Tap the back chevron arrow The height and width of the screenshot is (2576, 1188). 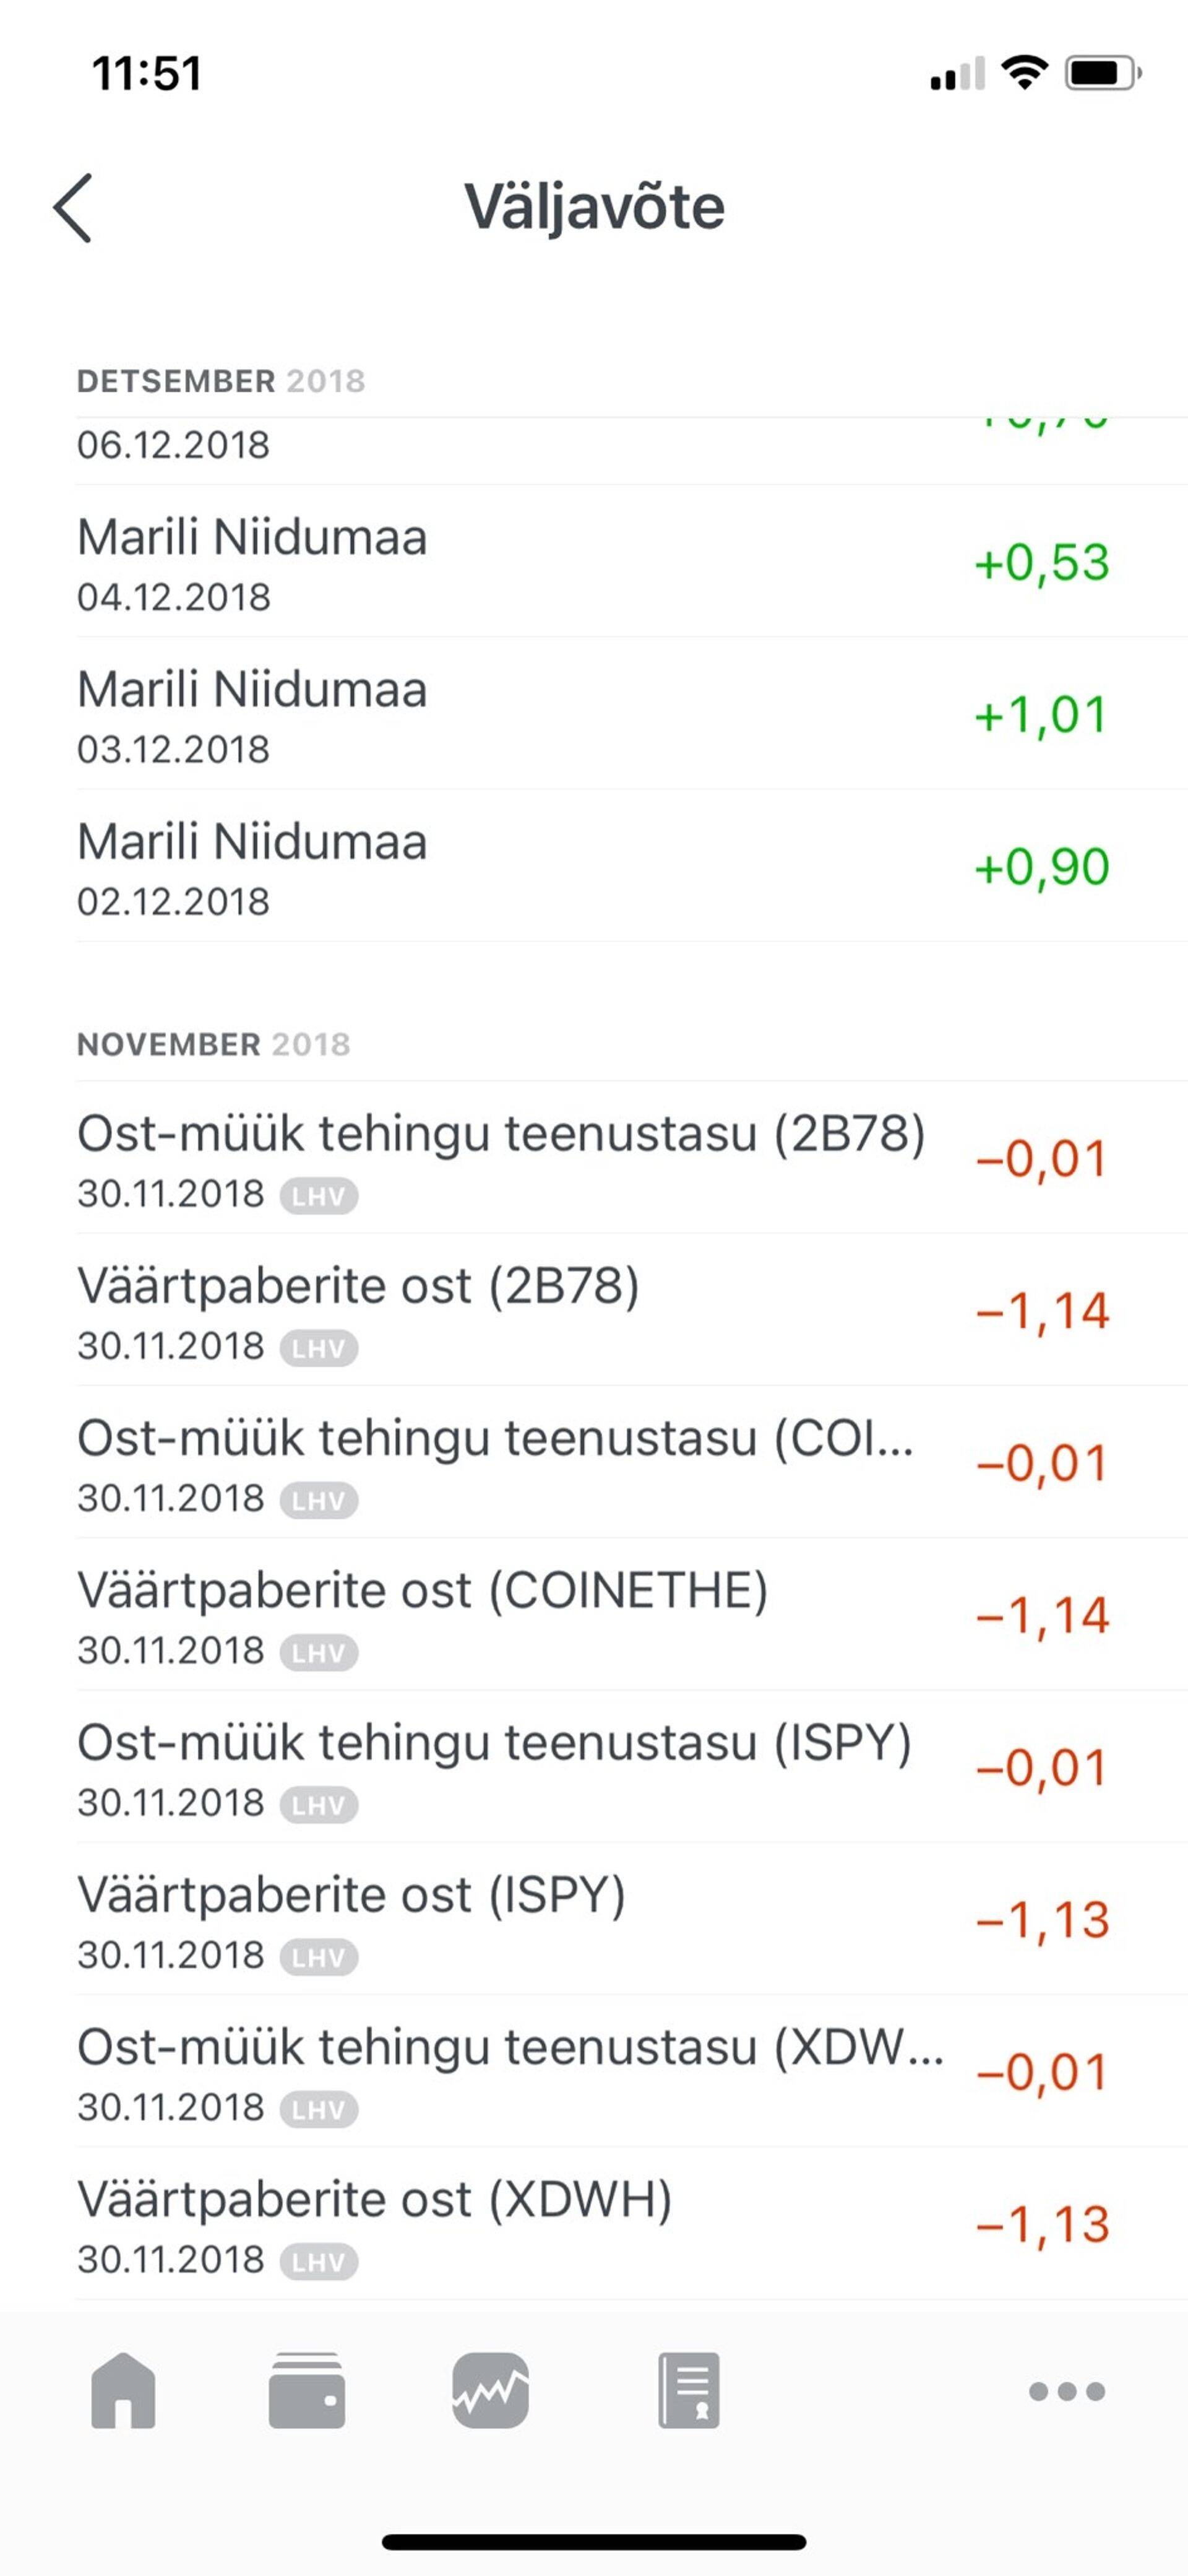click(73, 208)
